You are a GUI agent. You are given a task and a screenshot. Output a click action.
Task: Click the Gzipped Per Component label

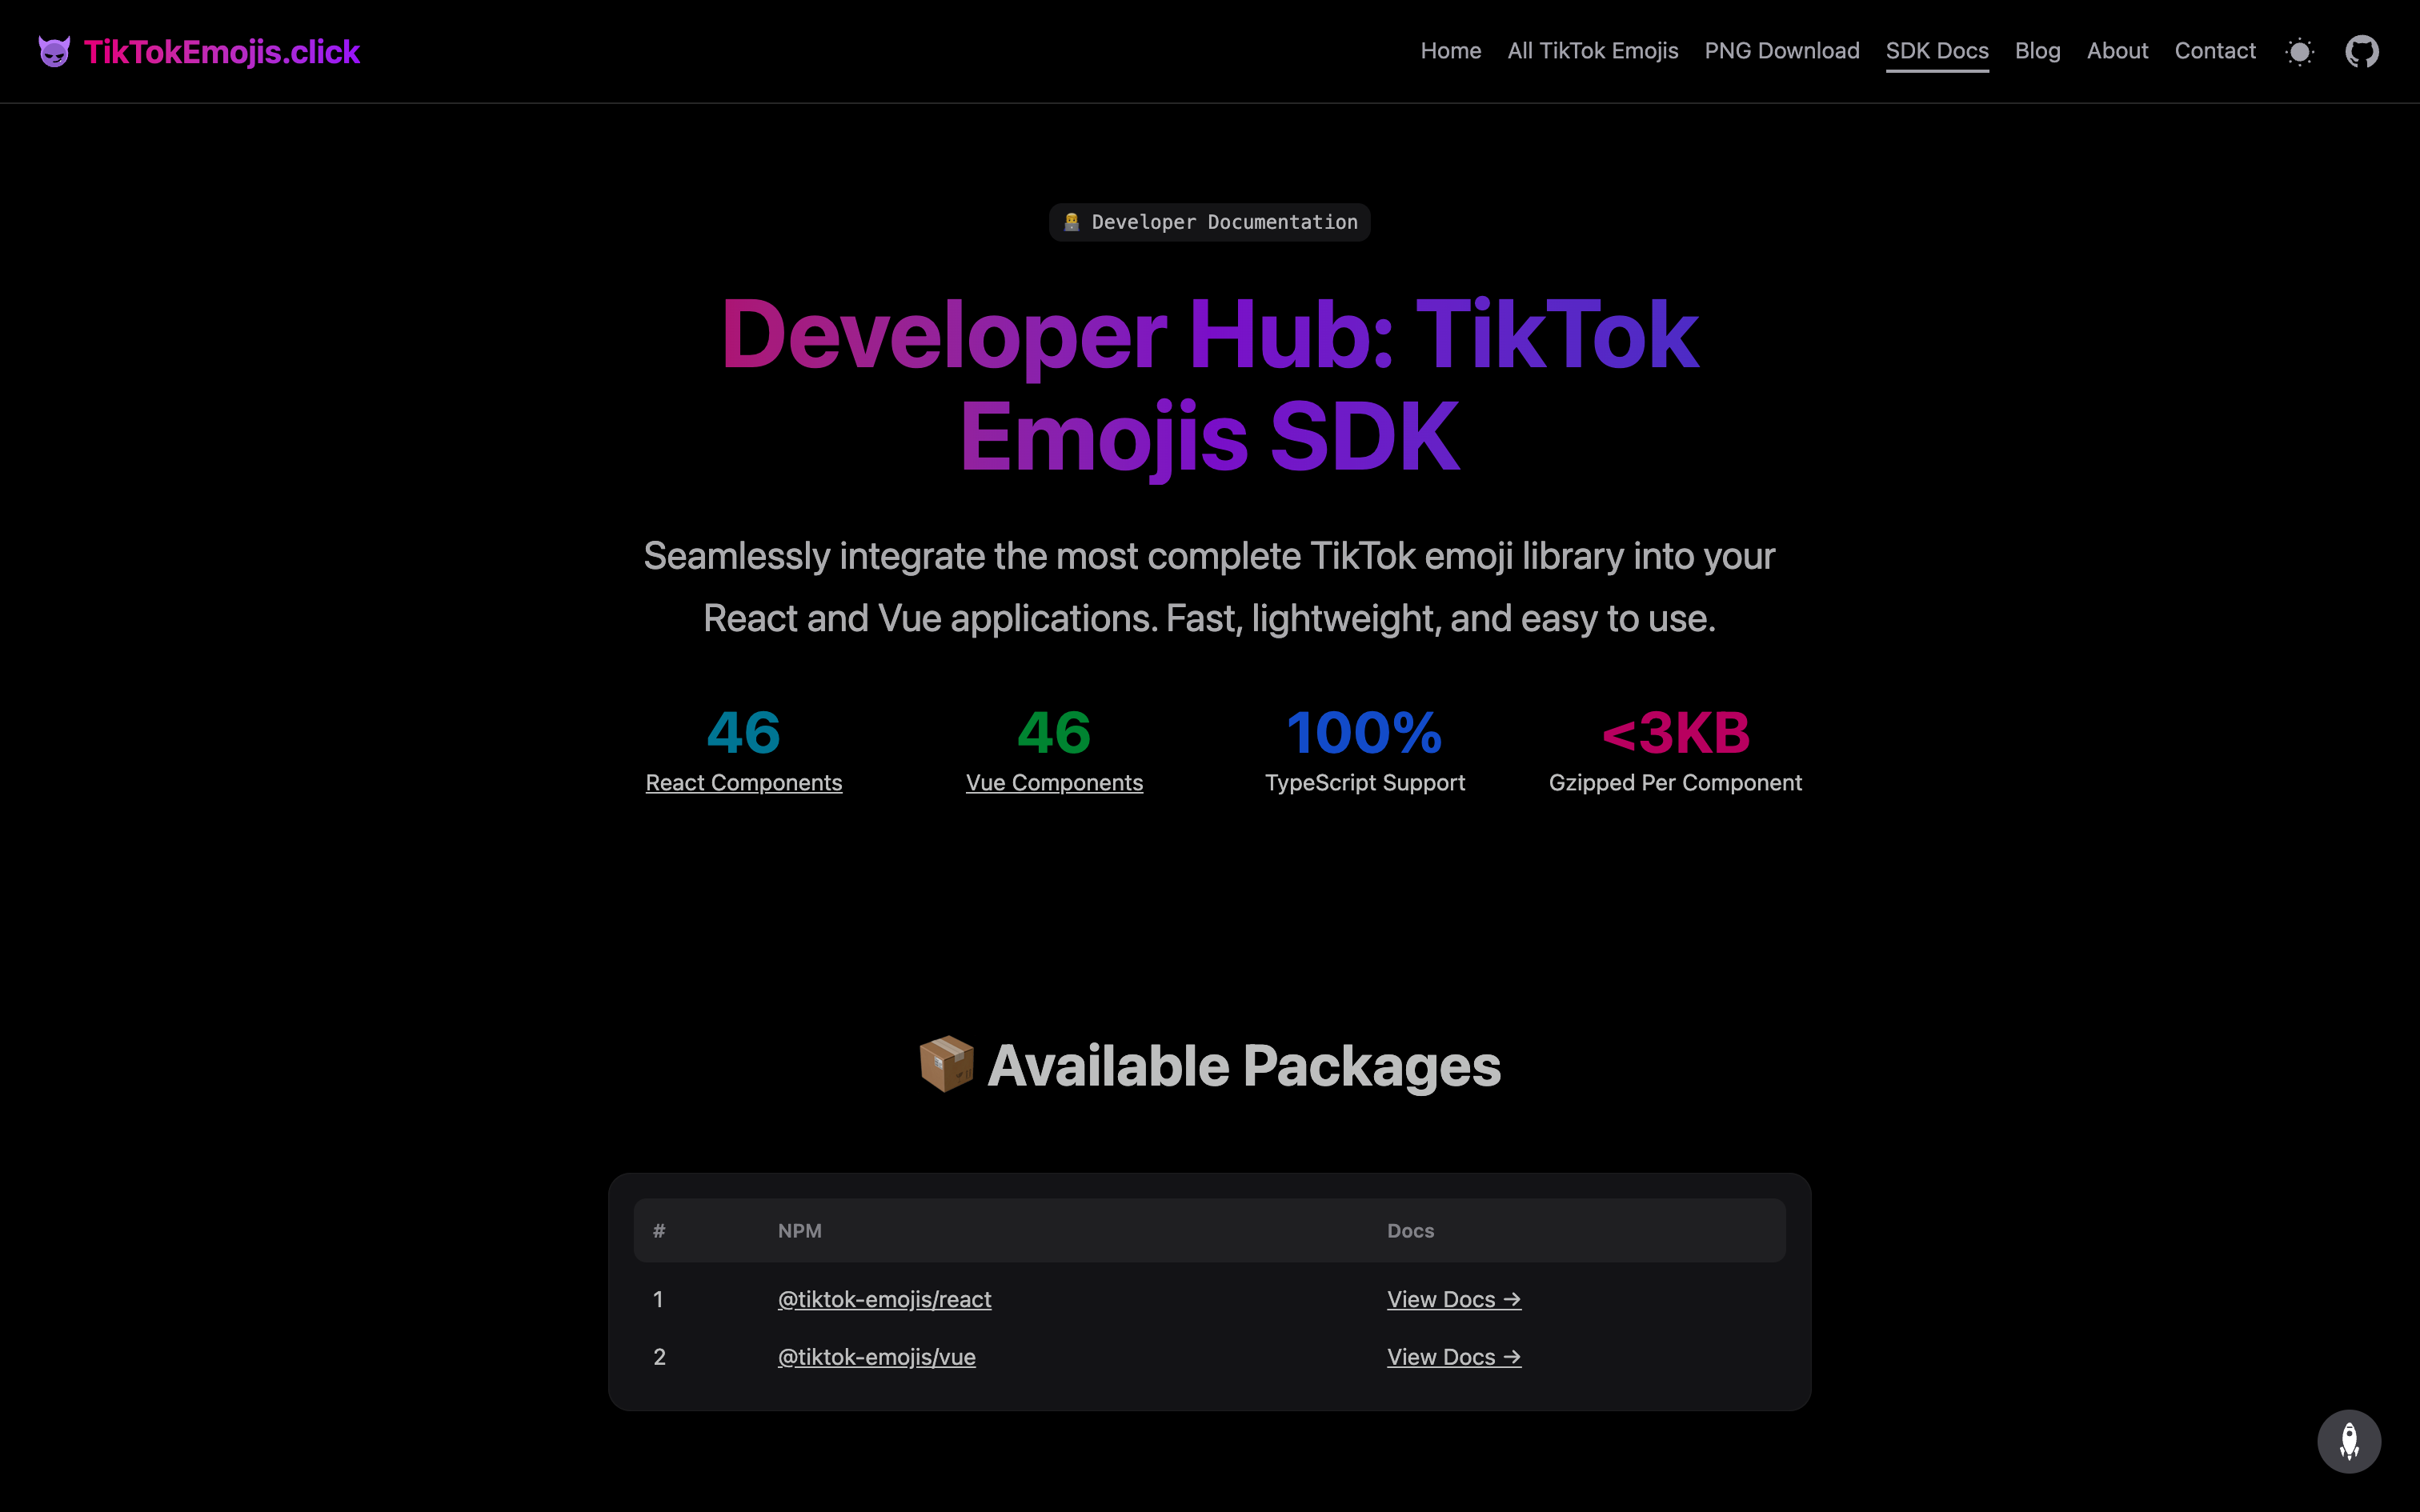[1675, 783]
